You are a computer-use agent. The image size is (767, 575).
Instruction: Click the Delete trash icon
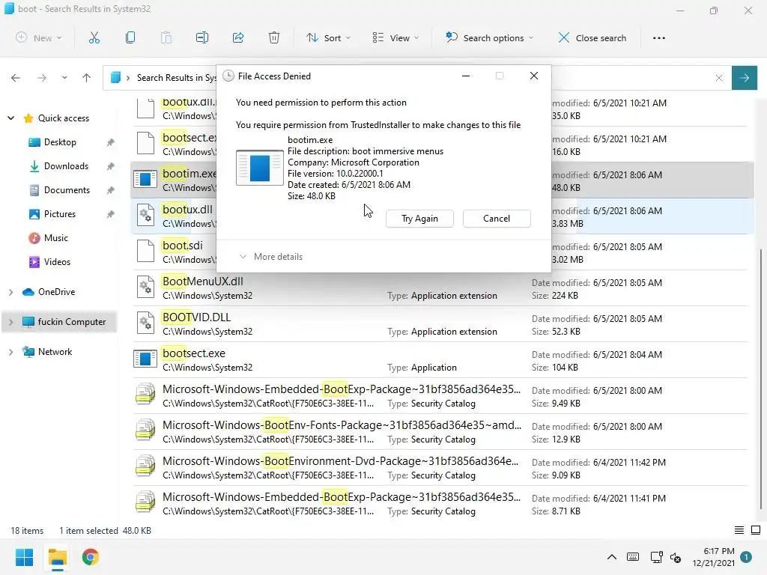tap(274, 37)
